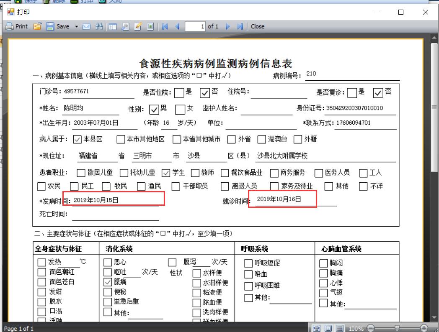The width and height of the screenshot is (439, 332).
Task: Toggle the 男 gender checkbox
Action: 154,110
